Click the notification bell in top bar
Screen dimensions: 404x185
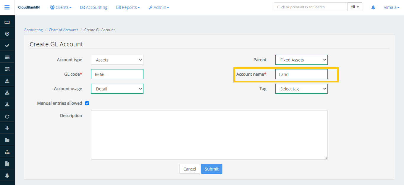373,7
